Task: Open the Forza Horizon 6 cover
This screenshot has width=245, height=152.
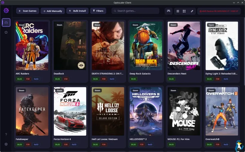Action: (70, 111)
